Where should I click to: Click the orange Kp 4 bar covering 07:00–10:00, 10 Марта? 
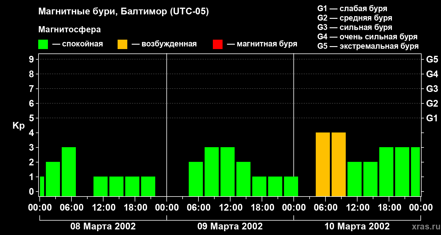(339, 164)
